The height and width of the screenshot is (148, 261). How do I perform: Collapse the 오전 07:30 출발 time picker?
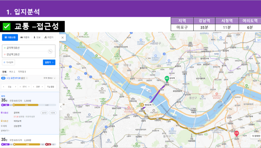coord(27,78)
